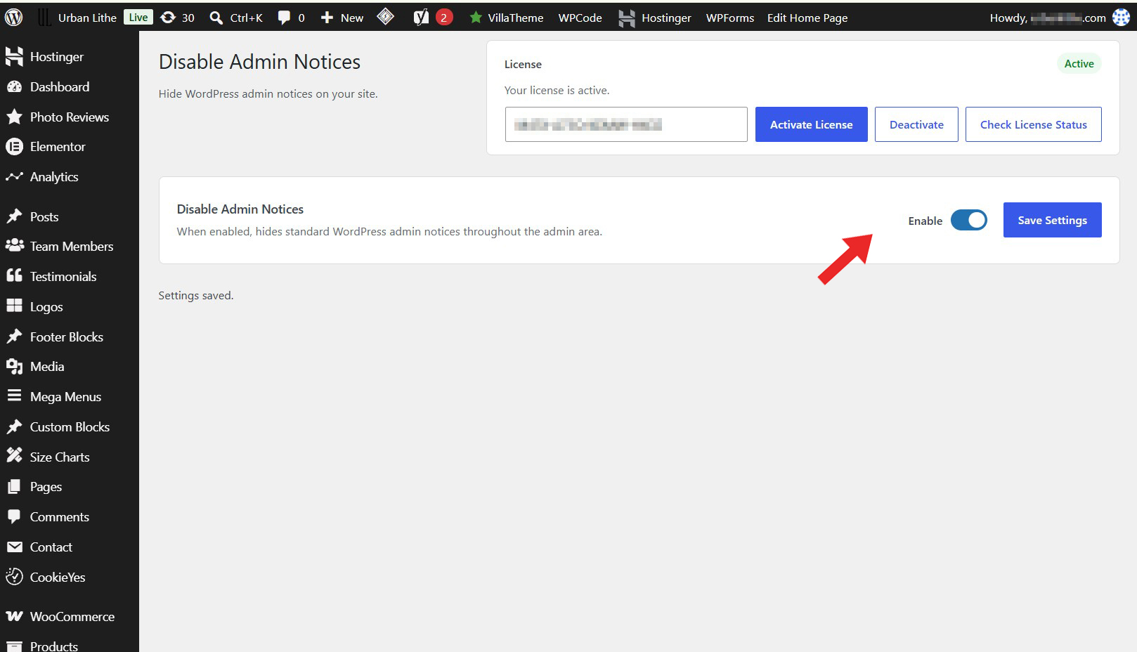Click the Hostinger icon in the top admin bar
The height and width of the screenshot is (652, 1137).
pos(626,18)
